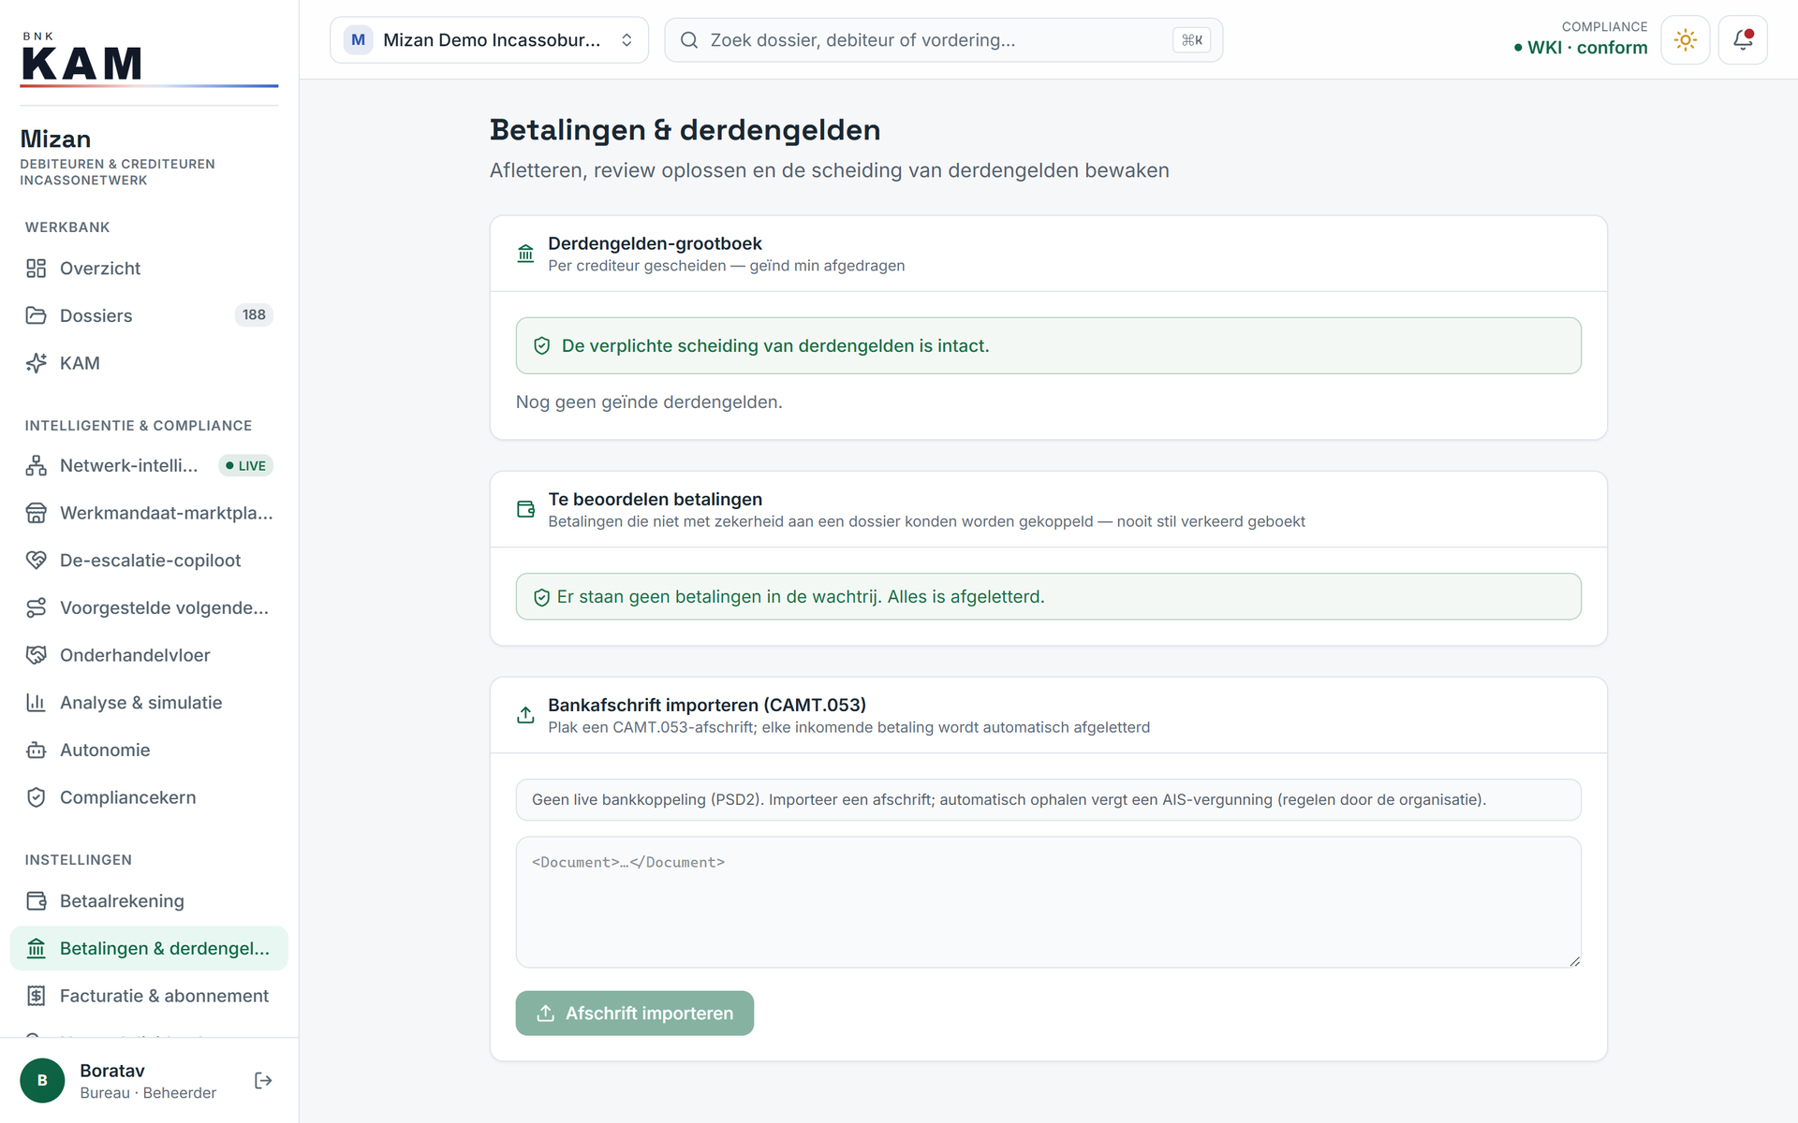
Task: Click the Afschrift importeren button
Action: (634, 1014)
